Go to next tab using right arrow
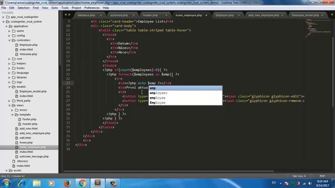The height and width of the screenshot is (188, 335). (x=69, y=15)
